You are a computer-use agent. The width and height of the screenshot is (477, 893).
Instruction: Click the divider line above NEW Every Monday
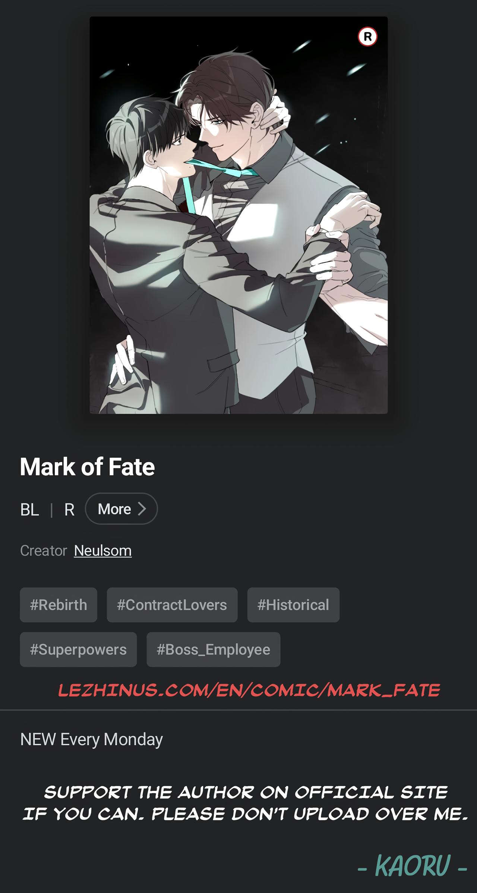click(x=238, y=710)
